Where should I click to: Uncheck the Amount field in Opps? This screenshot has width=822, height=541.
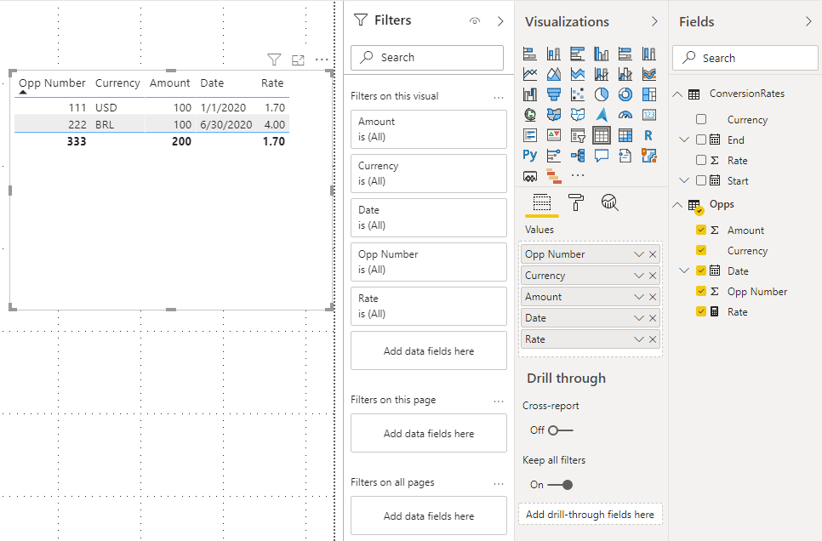(701, 231)
